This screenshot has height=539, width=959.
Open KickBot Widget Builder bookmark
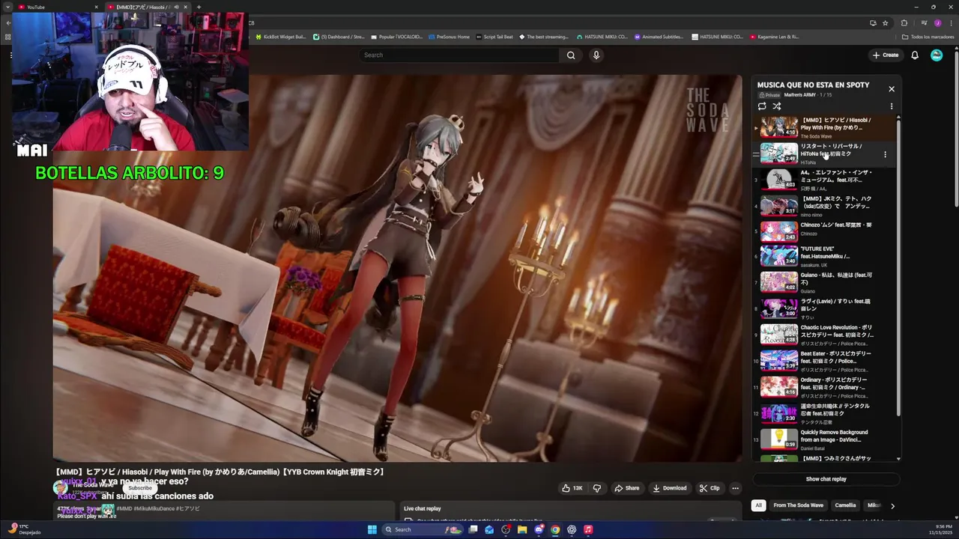point(280,37)
